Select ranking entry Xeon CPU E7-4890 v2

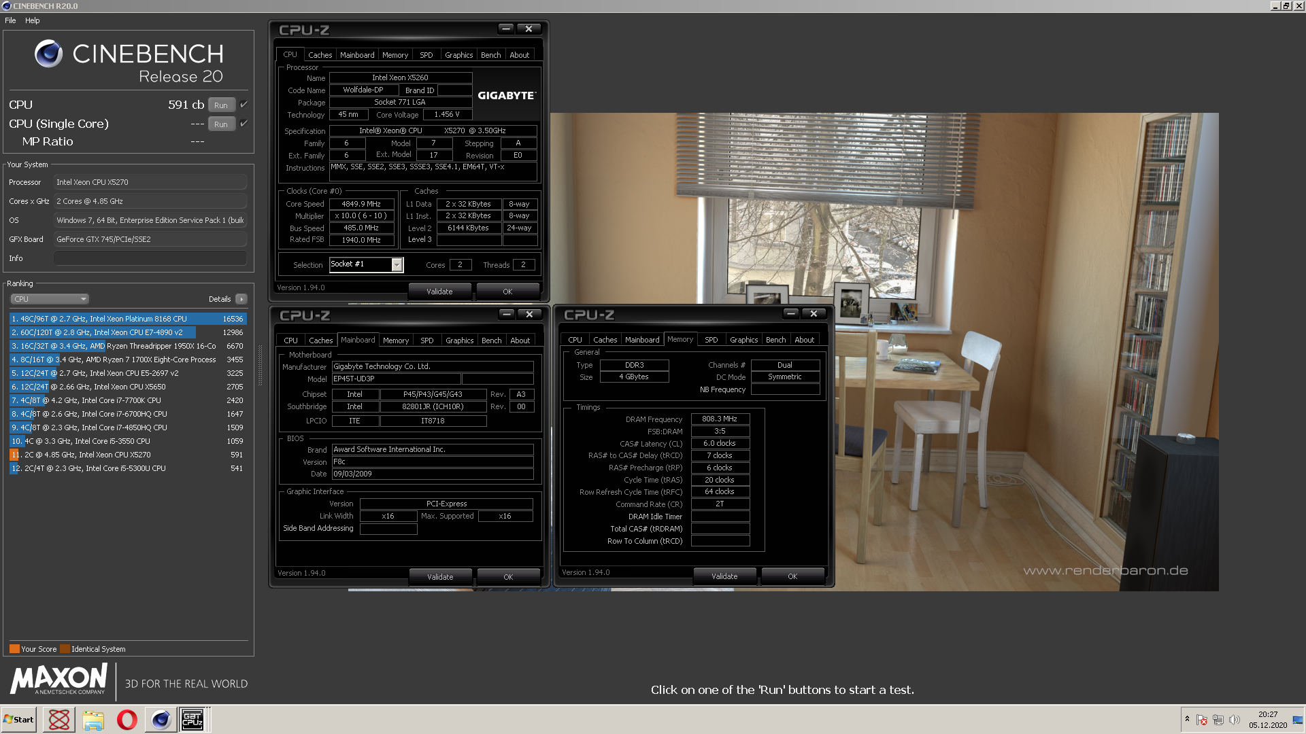pos(128,332)
